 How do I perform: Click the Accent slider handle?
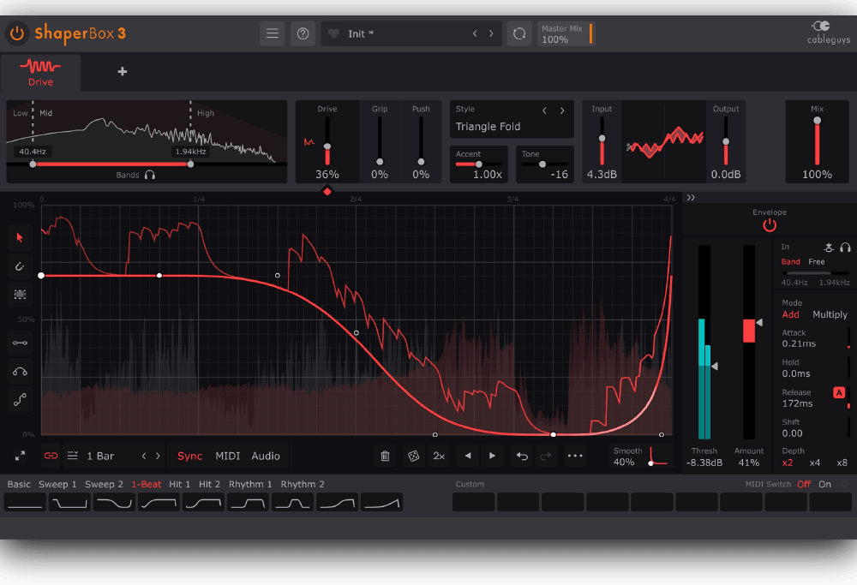(479, 164)
